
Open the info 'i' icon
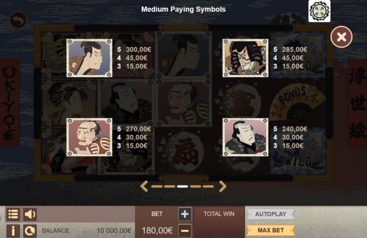13,231
